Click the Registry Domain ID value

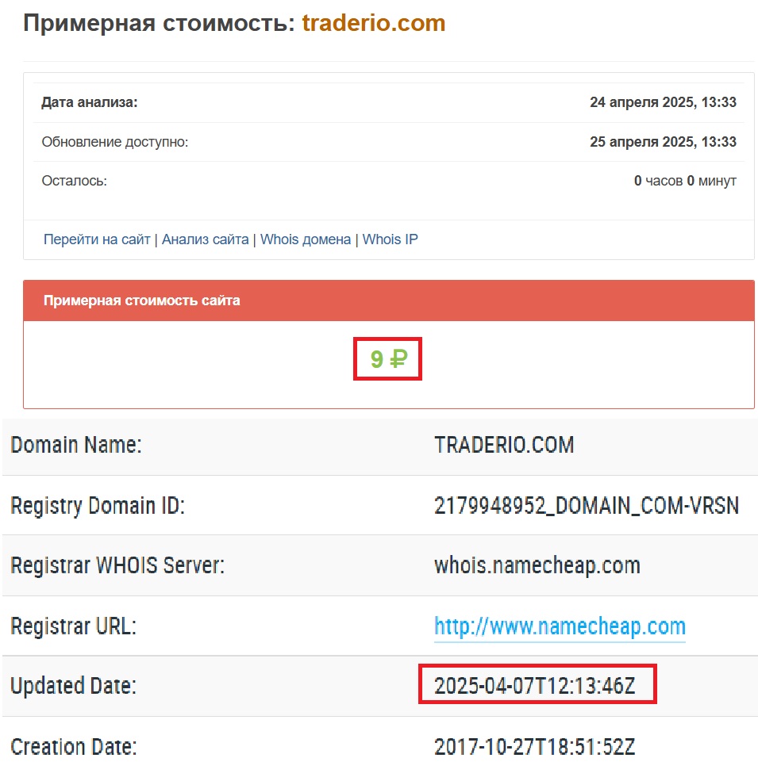click(x=587, y=506)
